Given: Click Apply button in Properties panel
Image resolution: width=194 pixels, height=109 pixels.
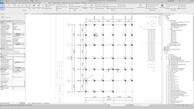Looking at the screenshot, I should pos(22,103).
